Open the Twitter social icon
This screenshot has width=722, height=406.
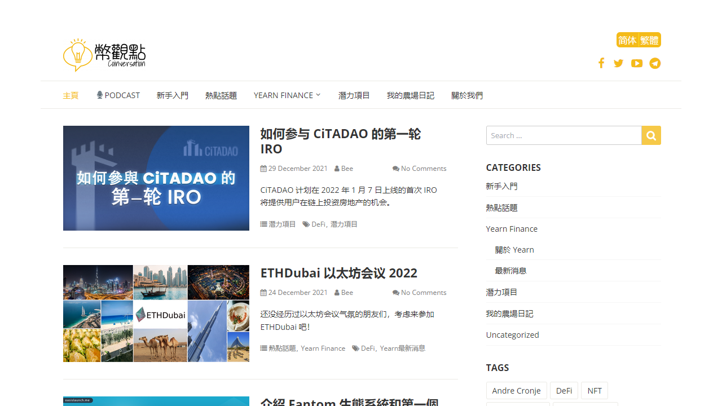[619, 63]
